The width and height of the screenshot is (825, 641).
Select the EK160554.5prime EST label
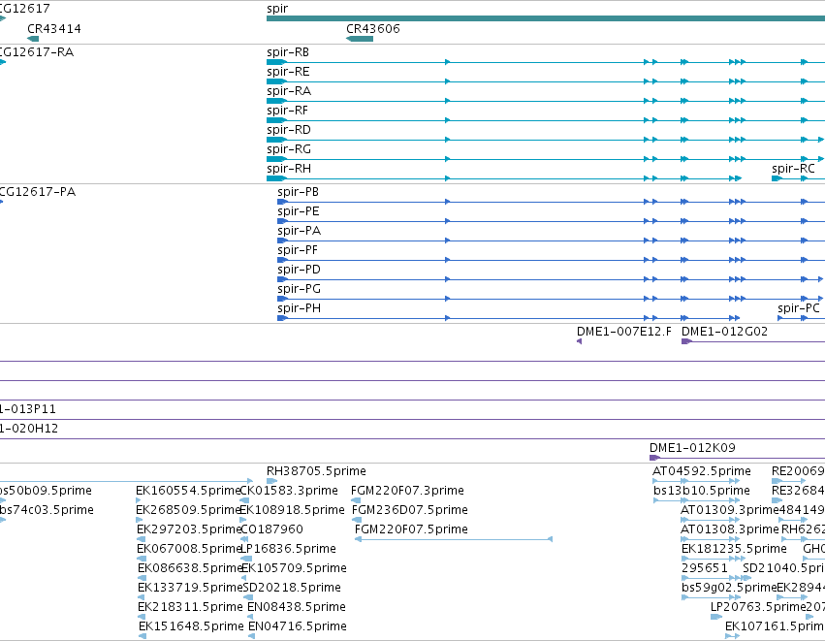click(x=188, y=491)
